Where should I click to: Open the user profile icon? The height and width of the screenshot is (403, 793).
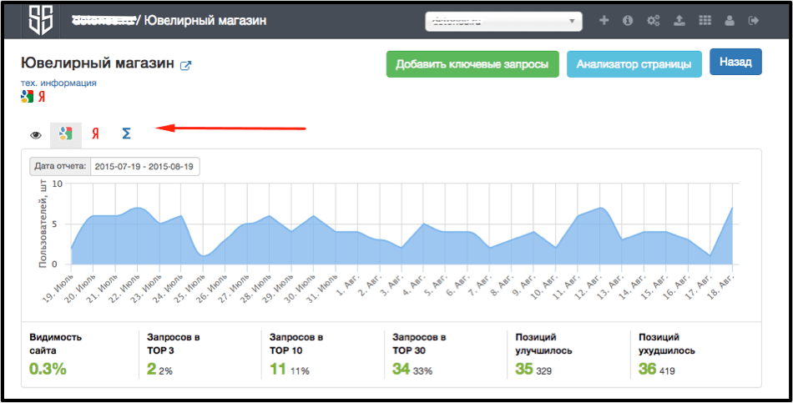point(730,20)
